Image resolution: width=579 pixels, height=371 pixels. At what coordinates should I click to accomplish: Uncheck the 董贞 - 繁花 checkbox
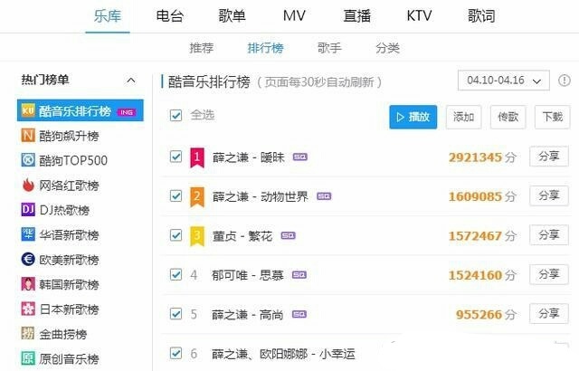click(176, 235)
